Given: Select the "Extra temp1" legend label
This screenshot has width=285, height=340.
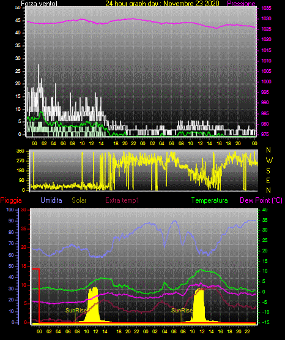Looking at the screenshot, I should [122, 200].
